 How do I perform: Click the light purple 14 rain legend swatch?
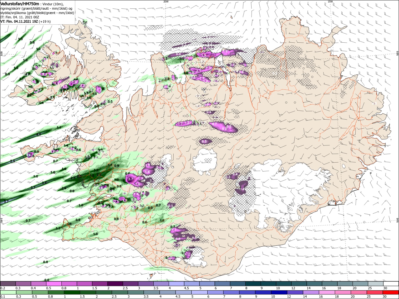pyautogui.click(x=311, y=292)
